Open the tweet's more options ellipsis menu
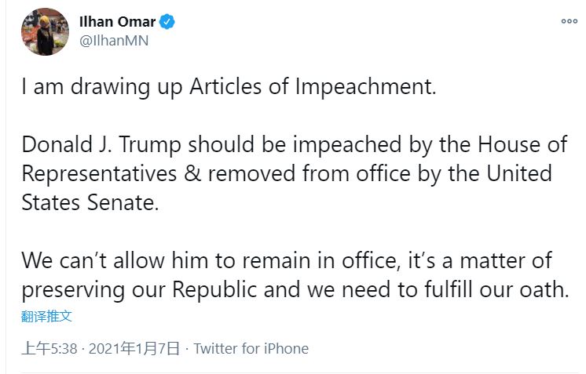This screenshot has height=374, width=586. [x=569, y=22]
